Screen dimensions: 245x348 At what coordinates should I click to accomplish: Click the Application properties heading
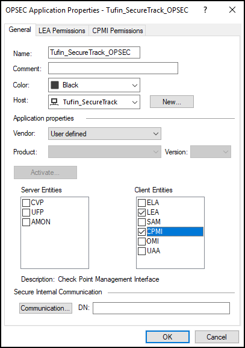pyautogui.click(x=43, y=118)
